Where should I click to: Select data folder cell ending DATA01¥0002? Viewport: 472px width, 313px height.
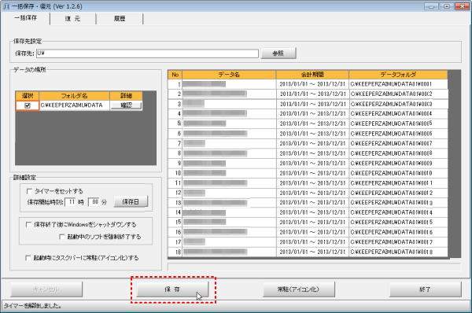click(x=398, y=94)
